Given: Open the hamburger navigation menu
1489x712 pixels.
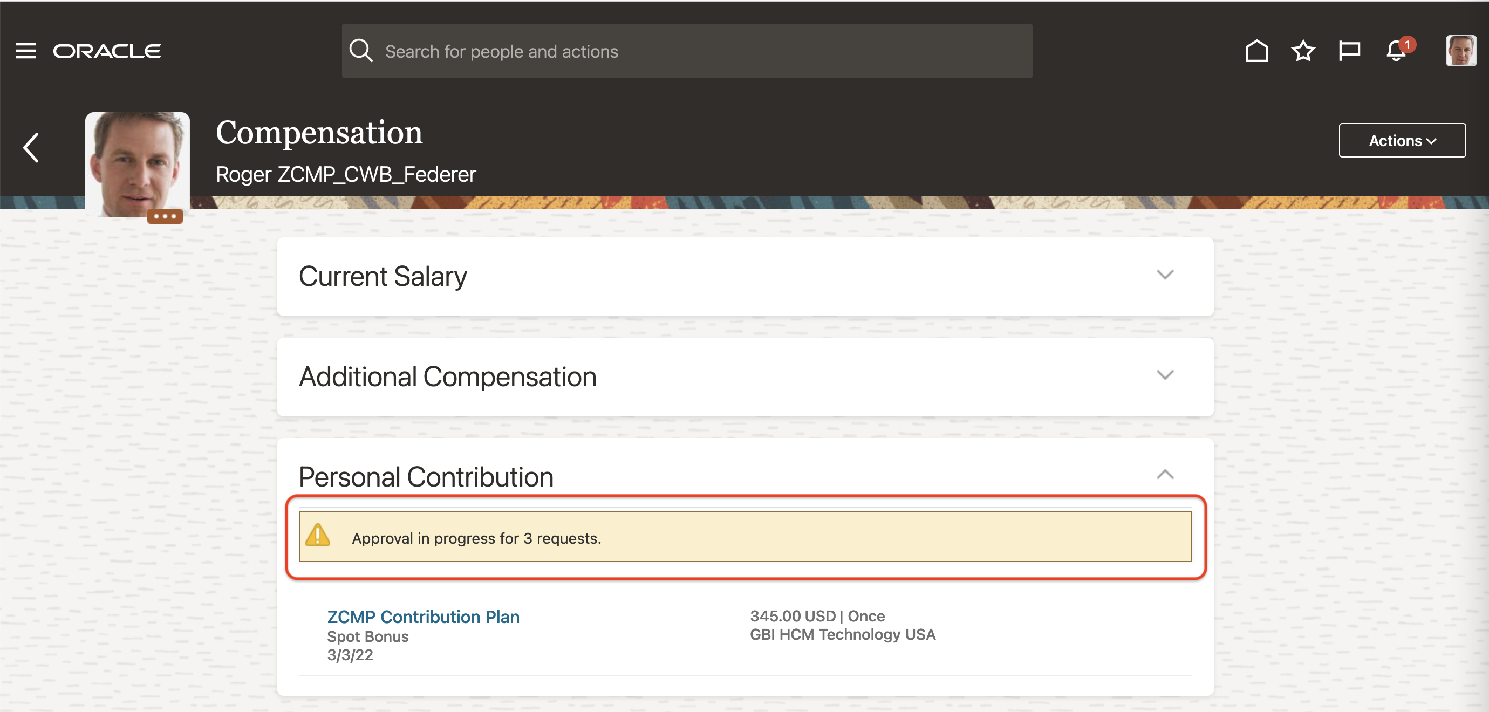Looking at the screenshot, I should (x=25, y=51).
